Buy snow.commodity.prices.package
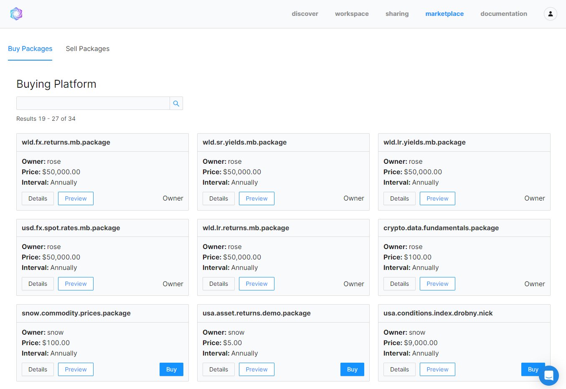566x389 pixels. coord(171,369)
